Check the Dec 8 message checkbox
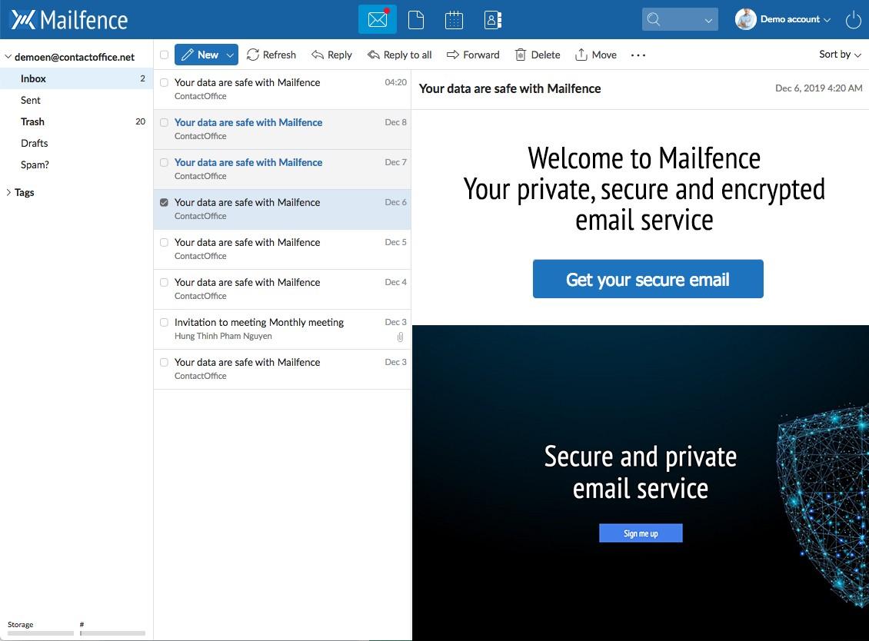 (x=164, y=122)
